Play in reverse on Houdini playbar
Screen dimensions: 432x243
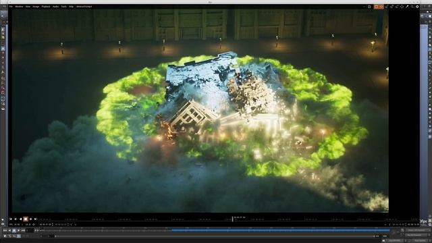pyautogui.click(x=9, y=230)
